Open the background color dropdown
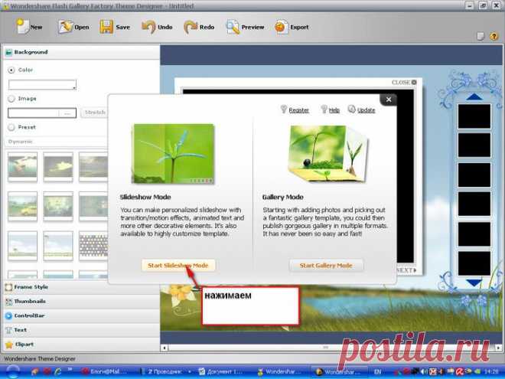The width and height of the screenshot is (505, 379). [42, 85]
